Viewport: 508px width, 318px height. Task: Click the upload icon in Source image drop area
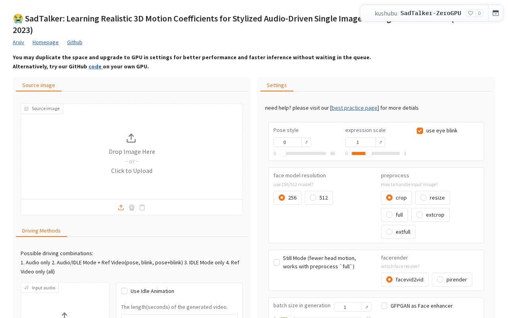coord(131,138)
